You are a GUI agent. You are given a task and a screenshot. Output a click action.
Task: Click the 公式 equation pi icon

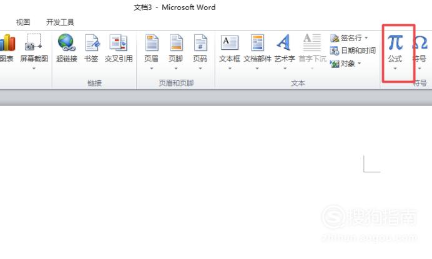point(395,42)
